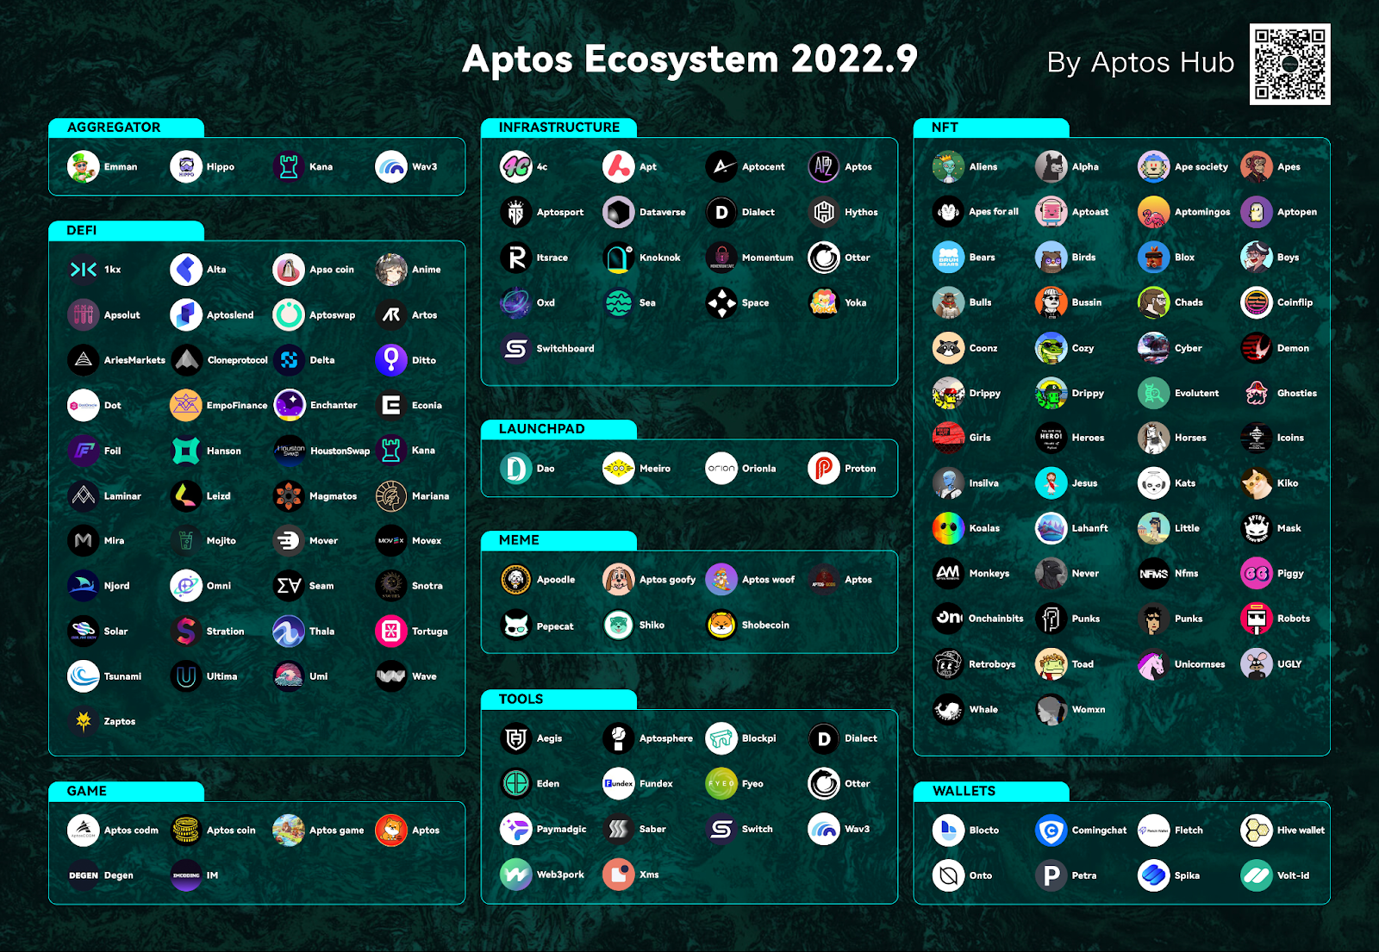Click the Onchainbits logo
This screenshot has height=952, width=1379.
coord(949,619)
